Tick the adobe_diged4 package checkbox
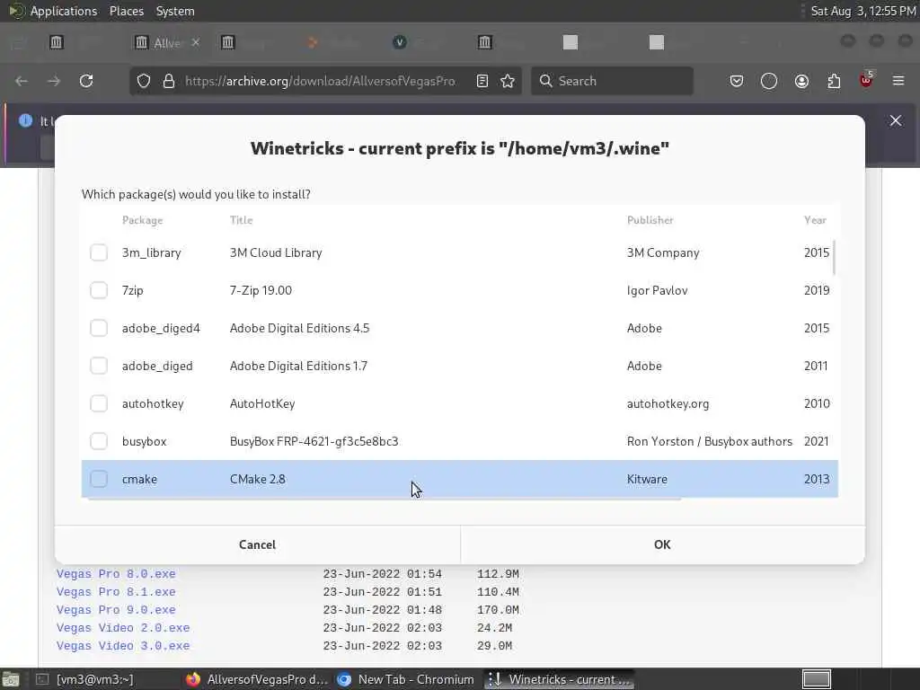 99,328
